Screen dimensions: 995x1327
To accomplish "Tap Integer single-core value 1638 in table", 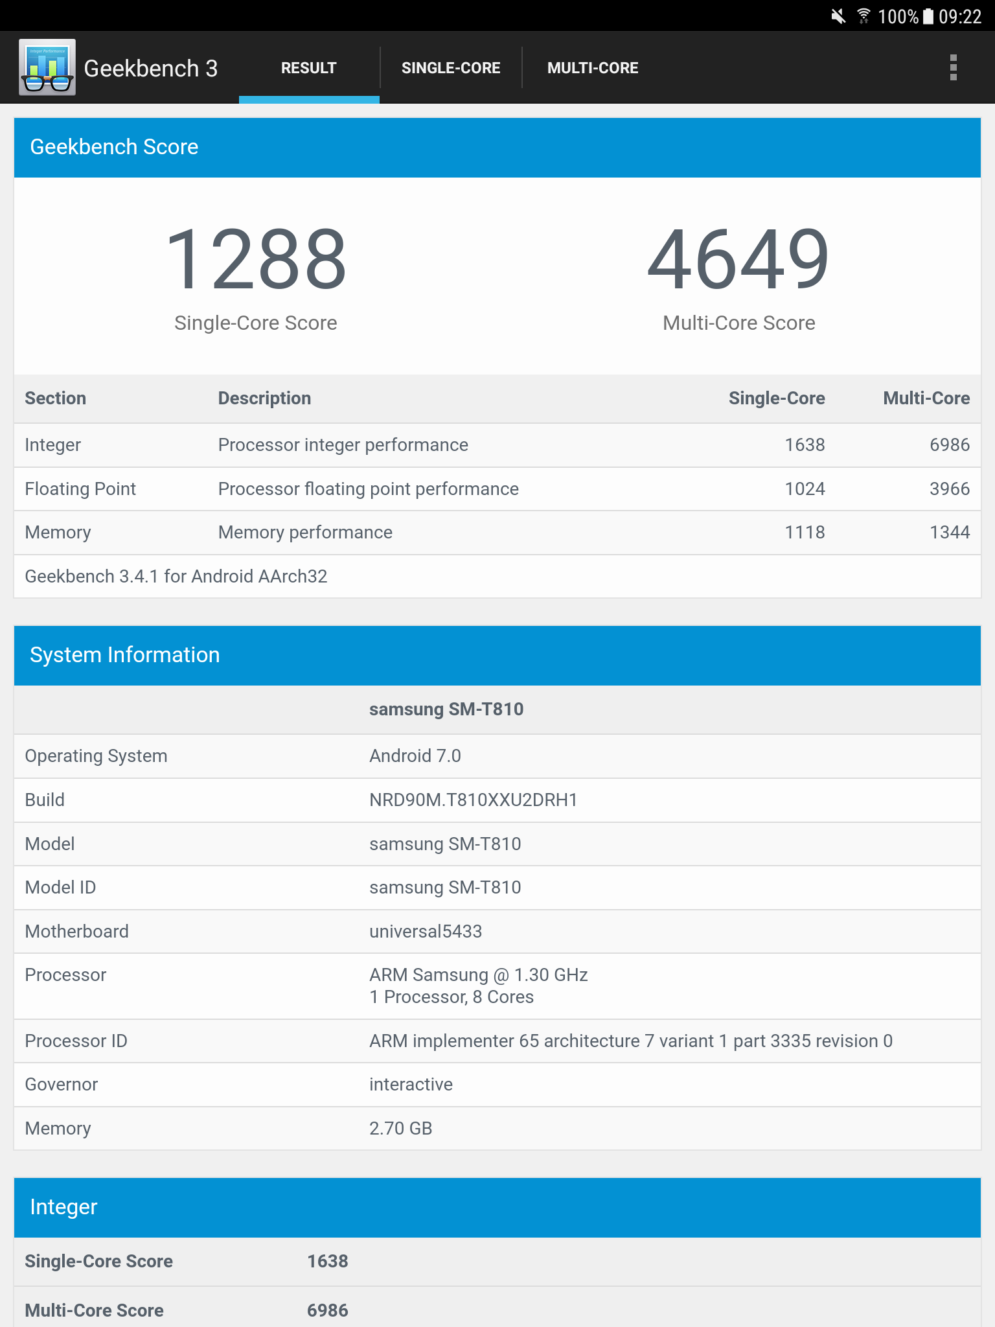I will click(805, 445).
